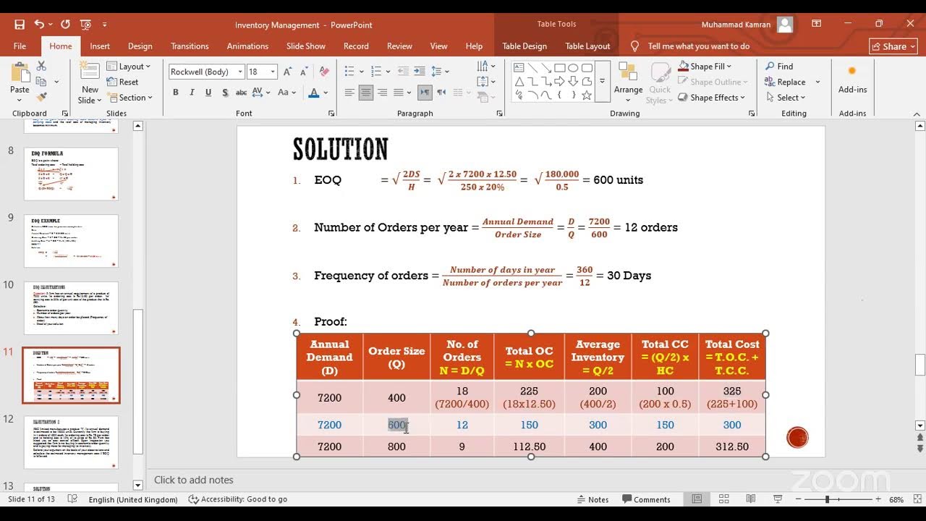This screenshot has height=521, width=926.
Task: Open the bullets list dropdown arrow
Action: pos(360,72)
